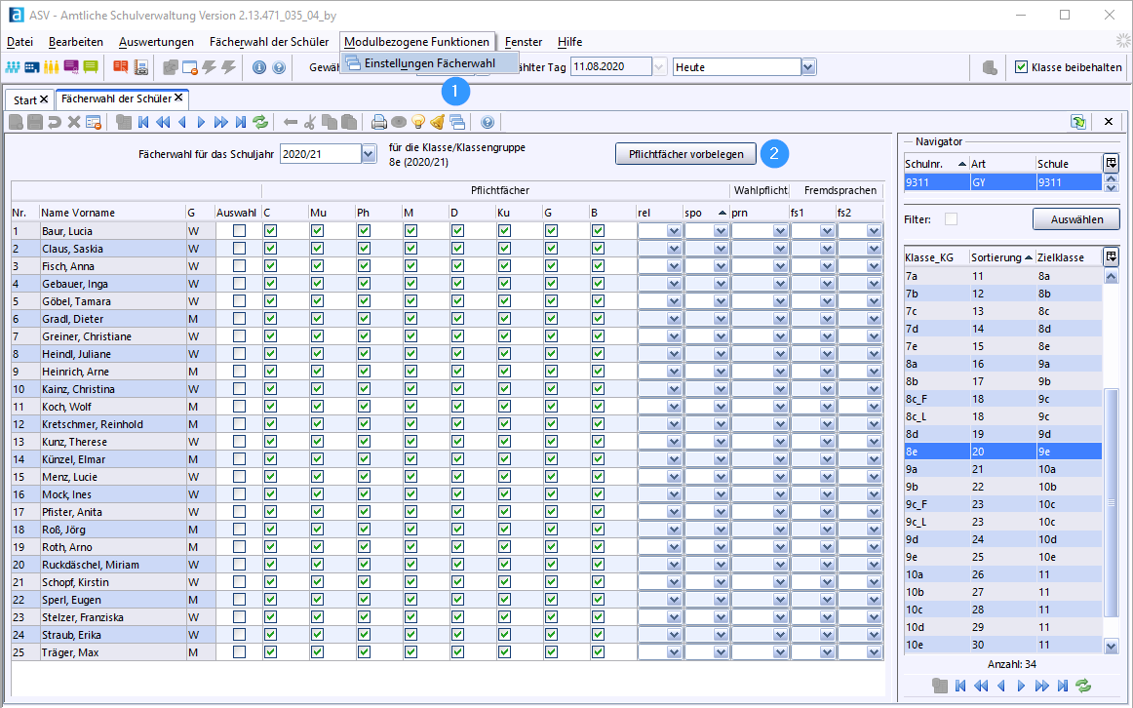
Task: Uncheck the C subject for Claus, Saskia
Action: click(x=270, y=249)
